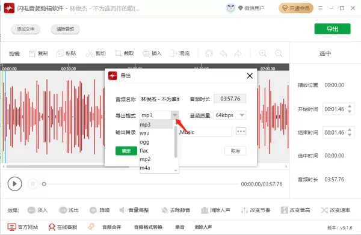Play the audio track
361x235 pixels.
pyautogui.click(x=14, y=184)
